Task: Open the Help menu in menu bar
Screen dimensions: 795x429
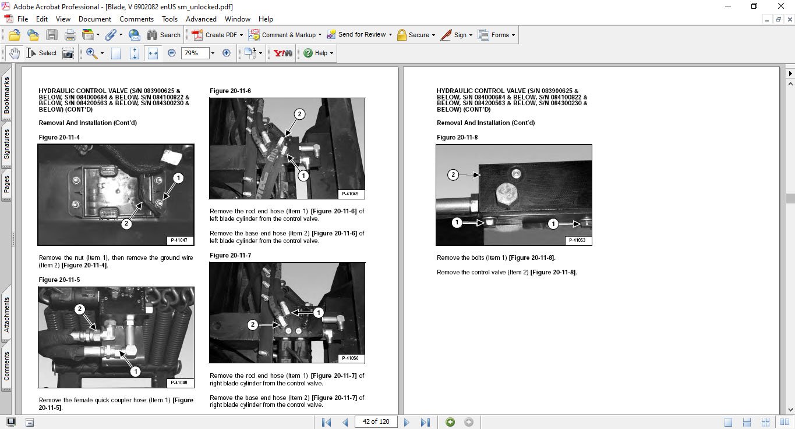Action: click(x=266, y=19)
